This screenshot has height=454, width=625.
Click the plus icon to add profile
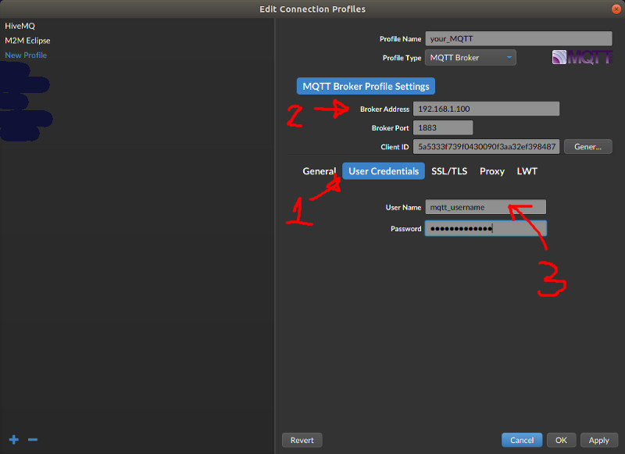pos(14,440)
